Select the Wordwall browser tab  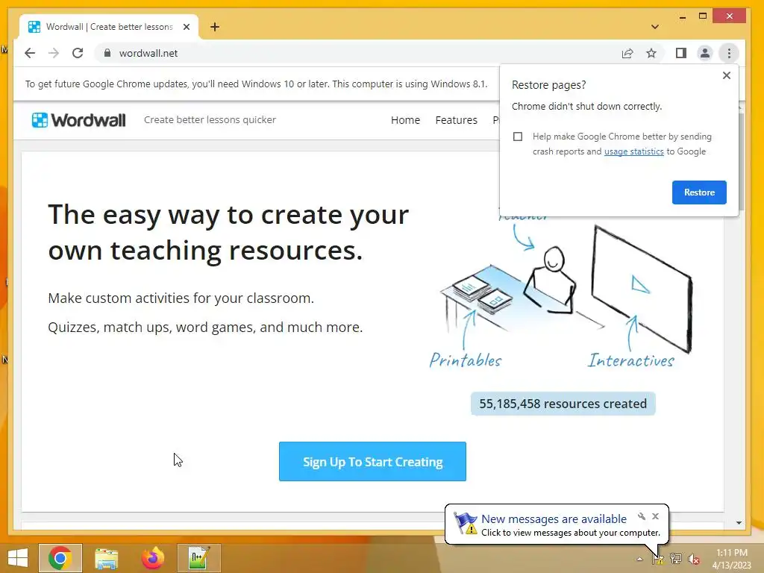[x=109, y=27]
